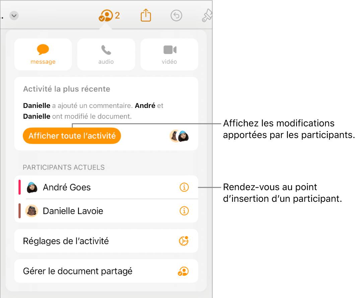Tap participant avatars beside activity button
Screen dimensions: 363x298
pos(179,136)
